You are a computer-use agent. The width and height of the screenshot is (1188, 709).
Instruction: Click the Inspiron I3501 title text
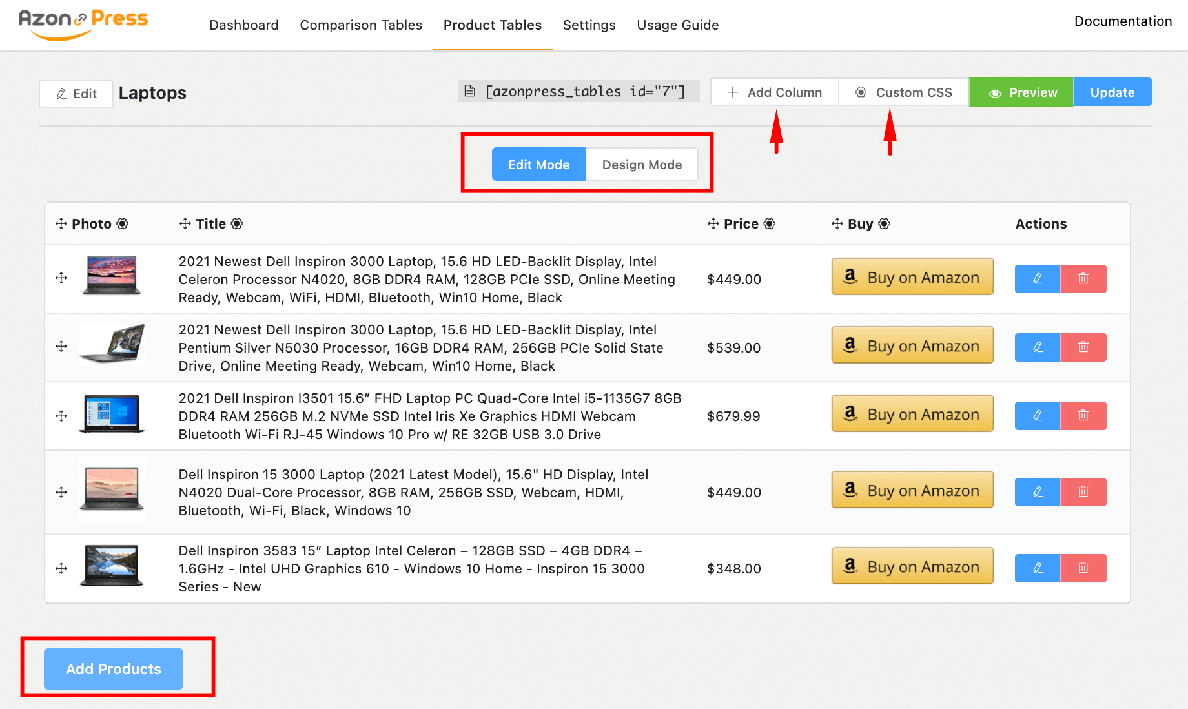coord(430,416)
